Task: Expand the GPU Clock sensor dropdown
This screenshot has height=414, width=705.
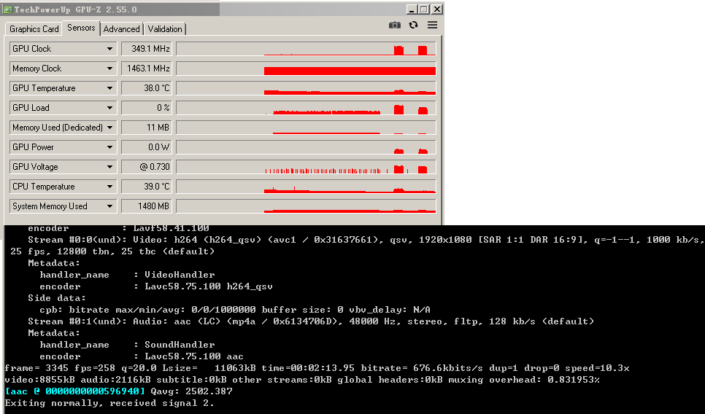Action: 109,49
